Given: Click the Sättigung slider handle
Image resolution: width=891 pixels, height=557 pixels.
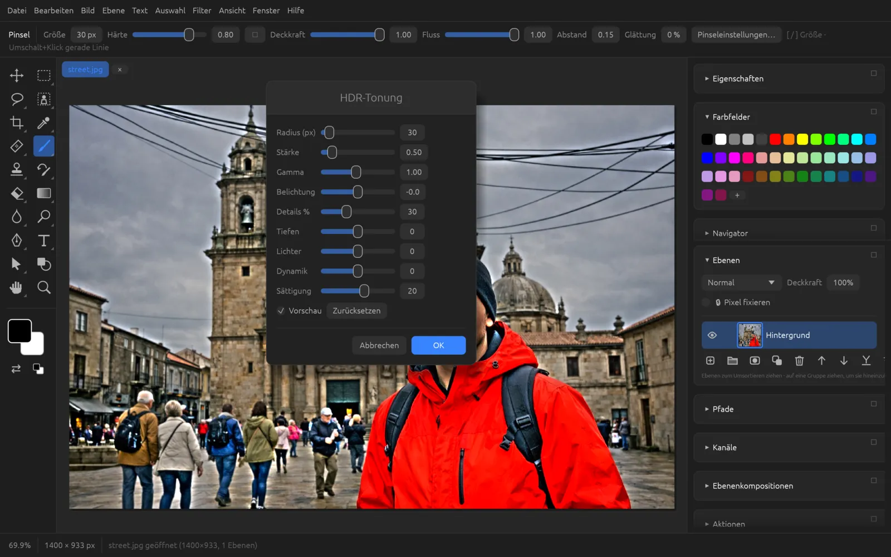Looking at the screenshot, I should click(x=364, y=291).
